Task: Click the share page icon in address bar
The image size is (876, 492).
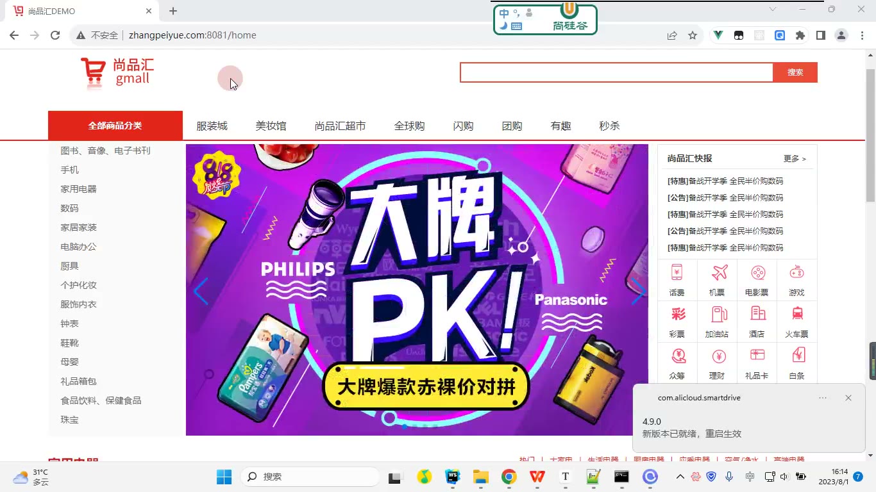Action: pyautogui.click(x=672, y=35)
